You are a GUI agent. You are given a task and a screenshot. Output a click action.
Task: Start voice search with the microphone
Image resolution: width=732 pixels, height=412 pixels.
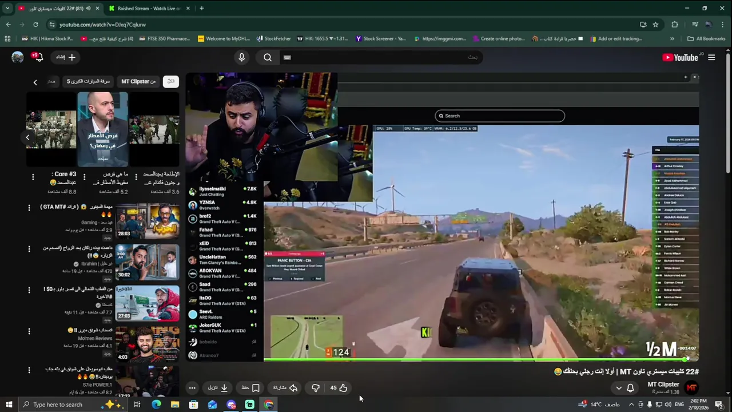tap(241, 57)
